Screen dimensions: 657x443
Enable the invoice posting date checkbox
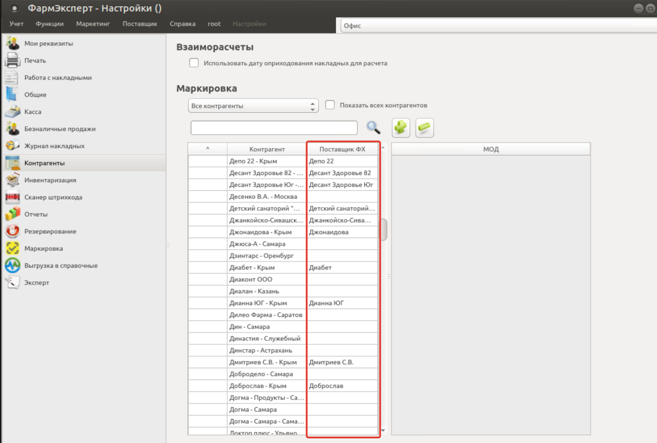coord(194,63)
